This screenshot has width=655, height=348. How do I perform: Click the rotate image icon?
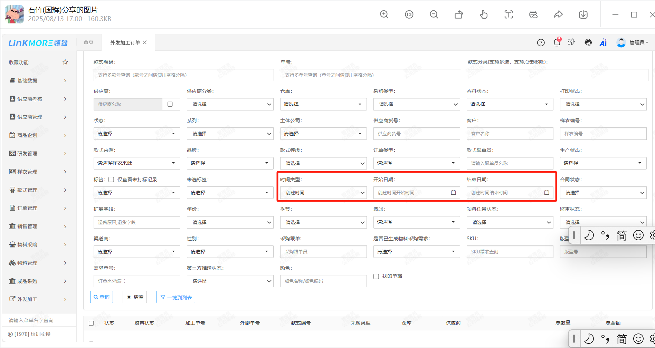(459, 14)
